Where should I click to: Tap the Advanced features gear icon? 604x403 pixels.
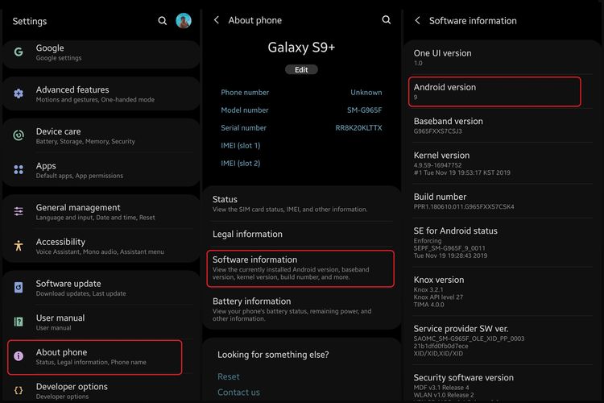pos(19,94)
